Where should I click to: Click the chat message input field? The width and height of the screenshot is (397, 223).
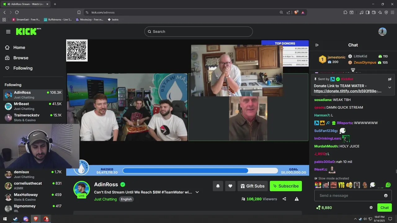(353, 195)
